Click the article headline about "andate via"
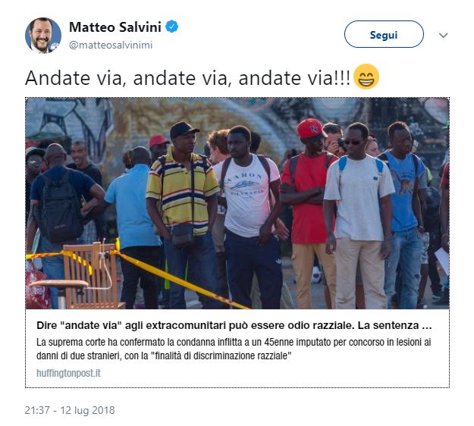 pos(234,325)
